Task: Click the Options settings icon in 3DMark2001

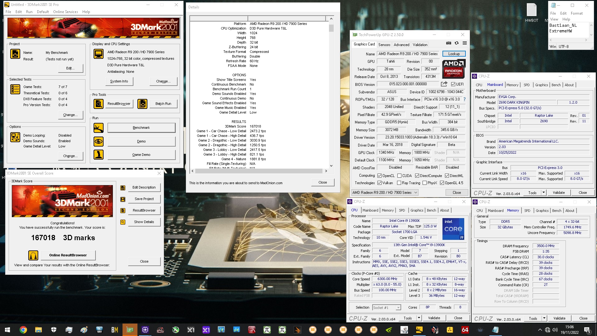Action: [15, 137]
